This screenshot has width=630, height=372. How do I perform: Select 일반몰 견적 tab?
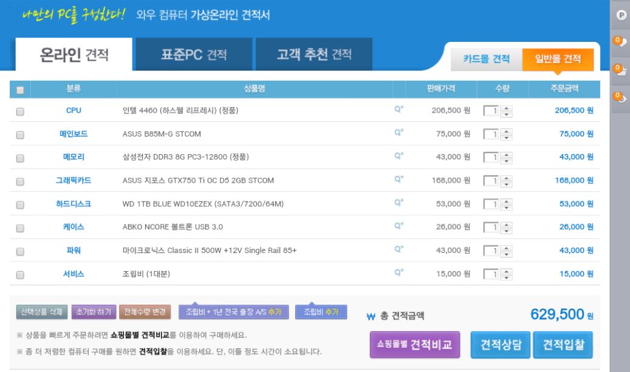558,59
